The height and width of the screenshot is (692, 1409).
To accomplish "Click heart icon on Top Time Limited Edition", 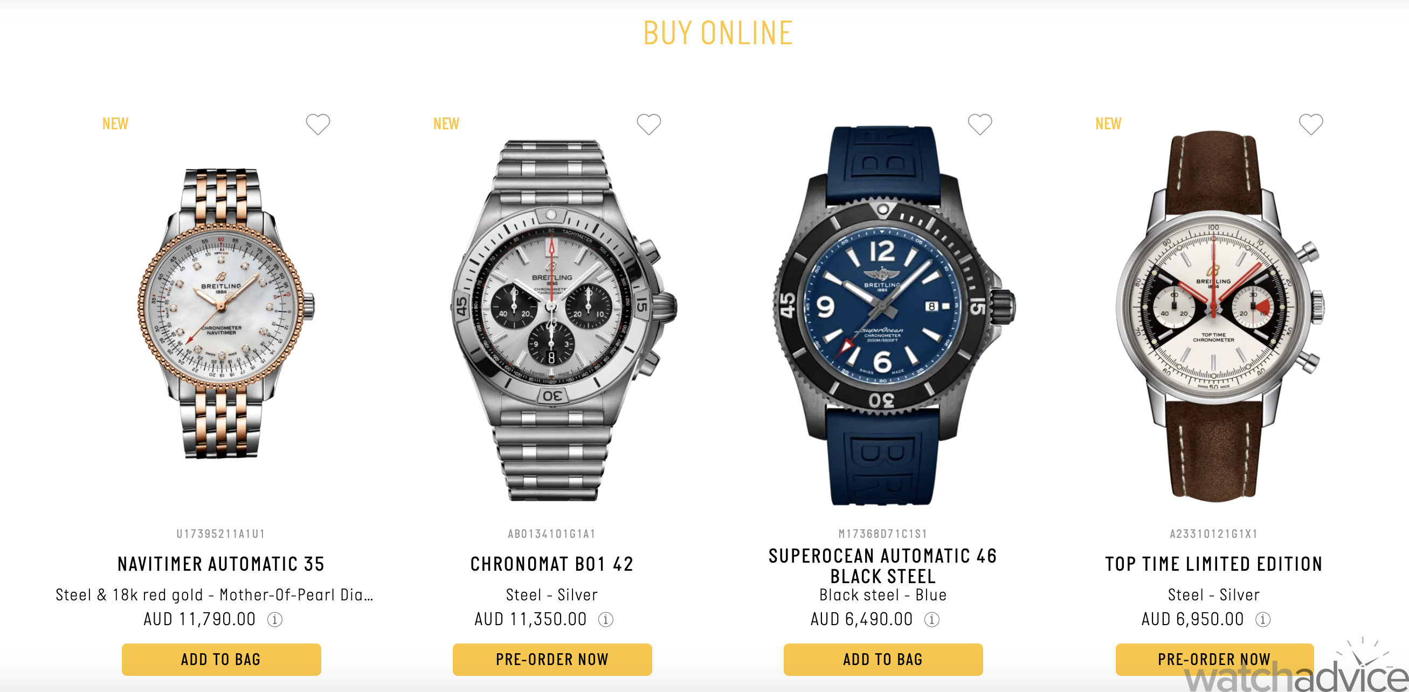I will click(1310, 124).
